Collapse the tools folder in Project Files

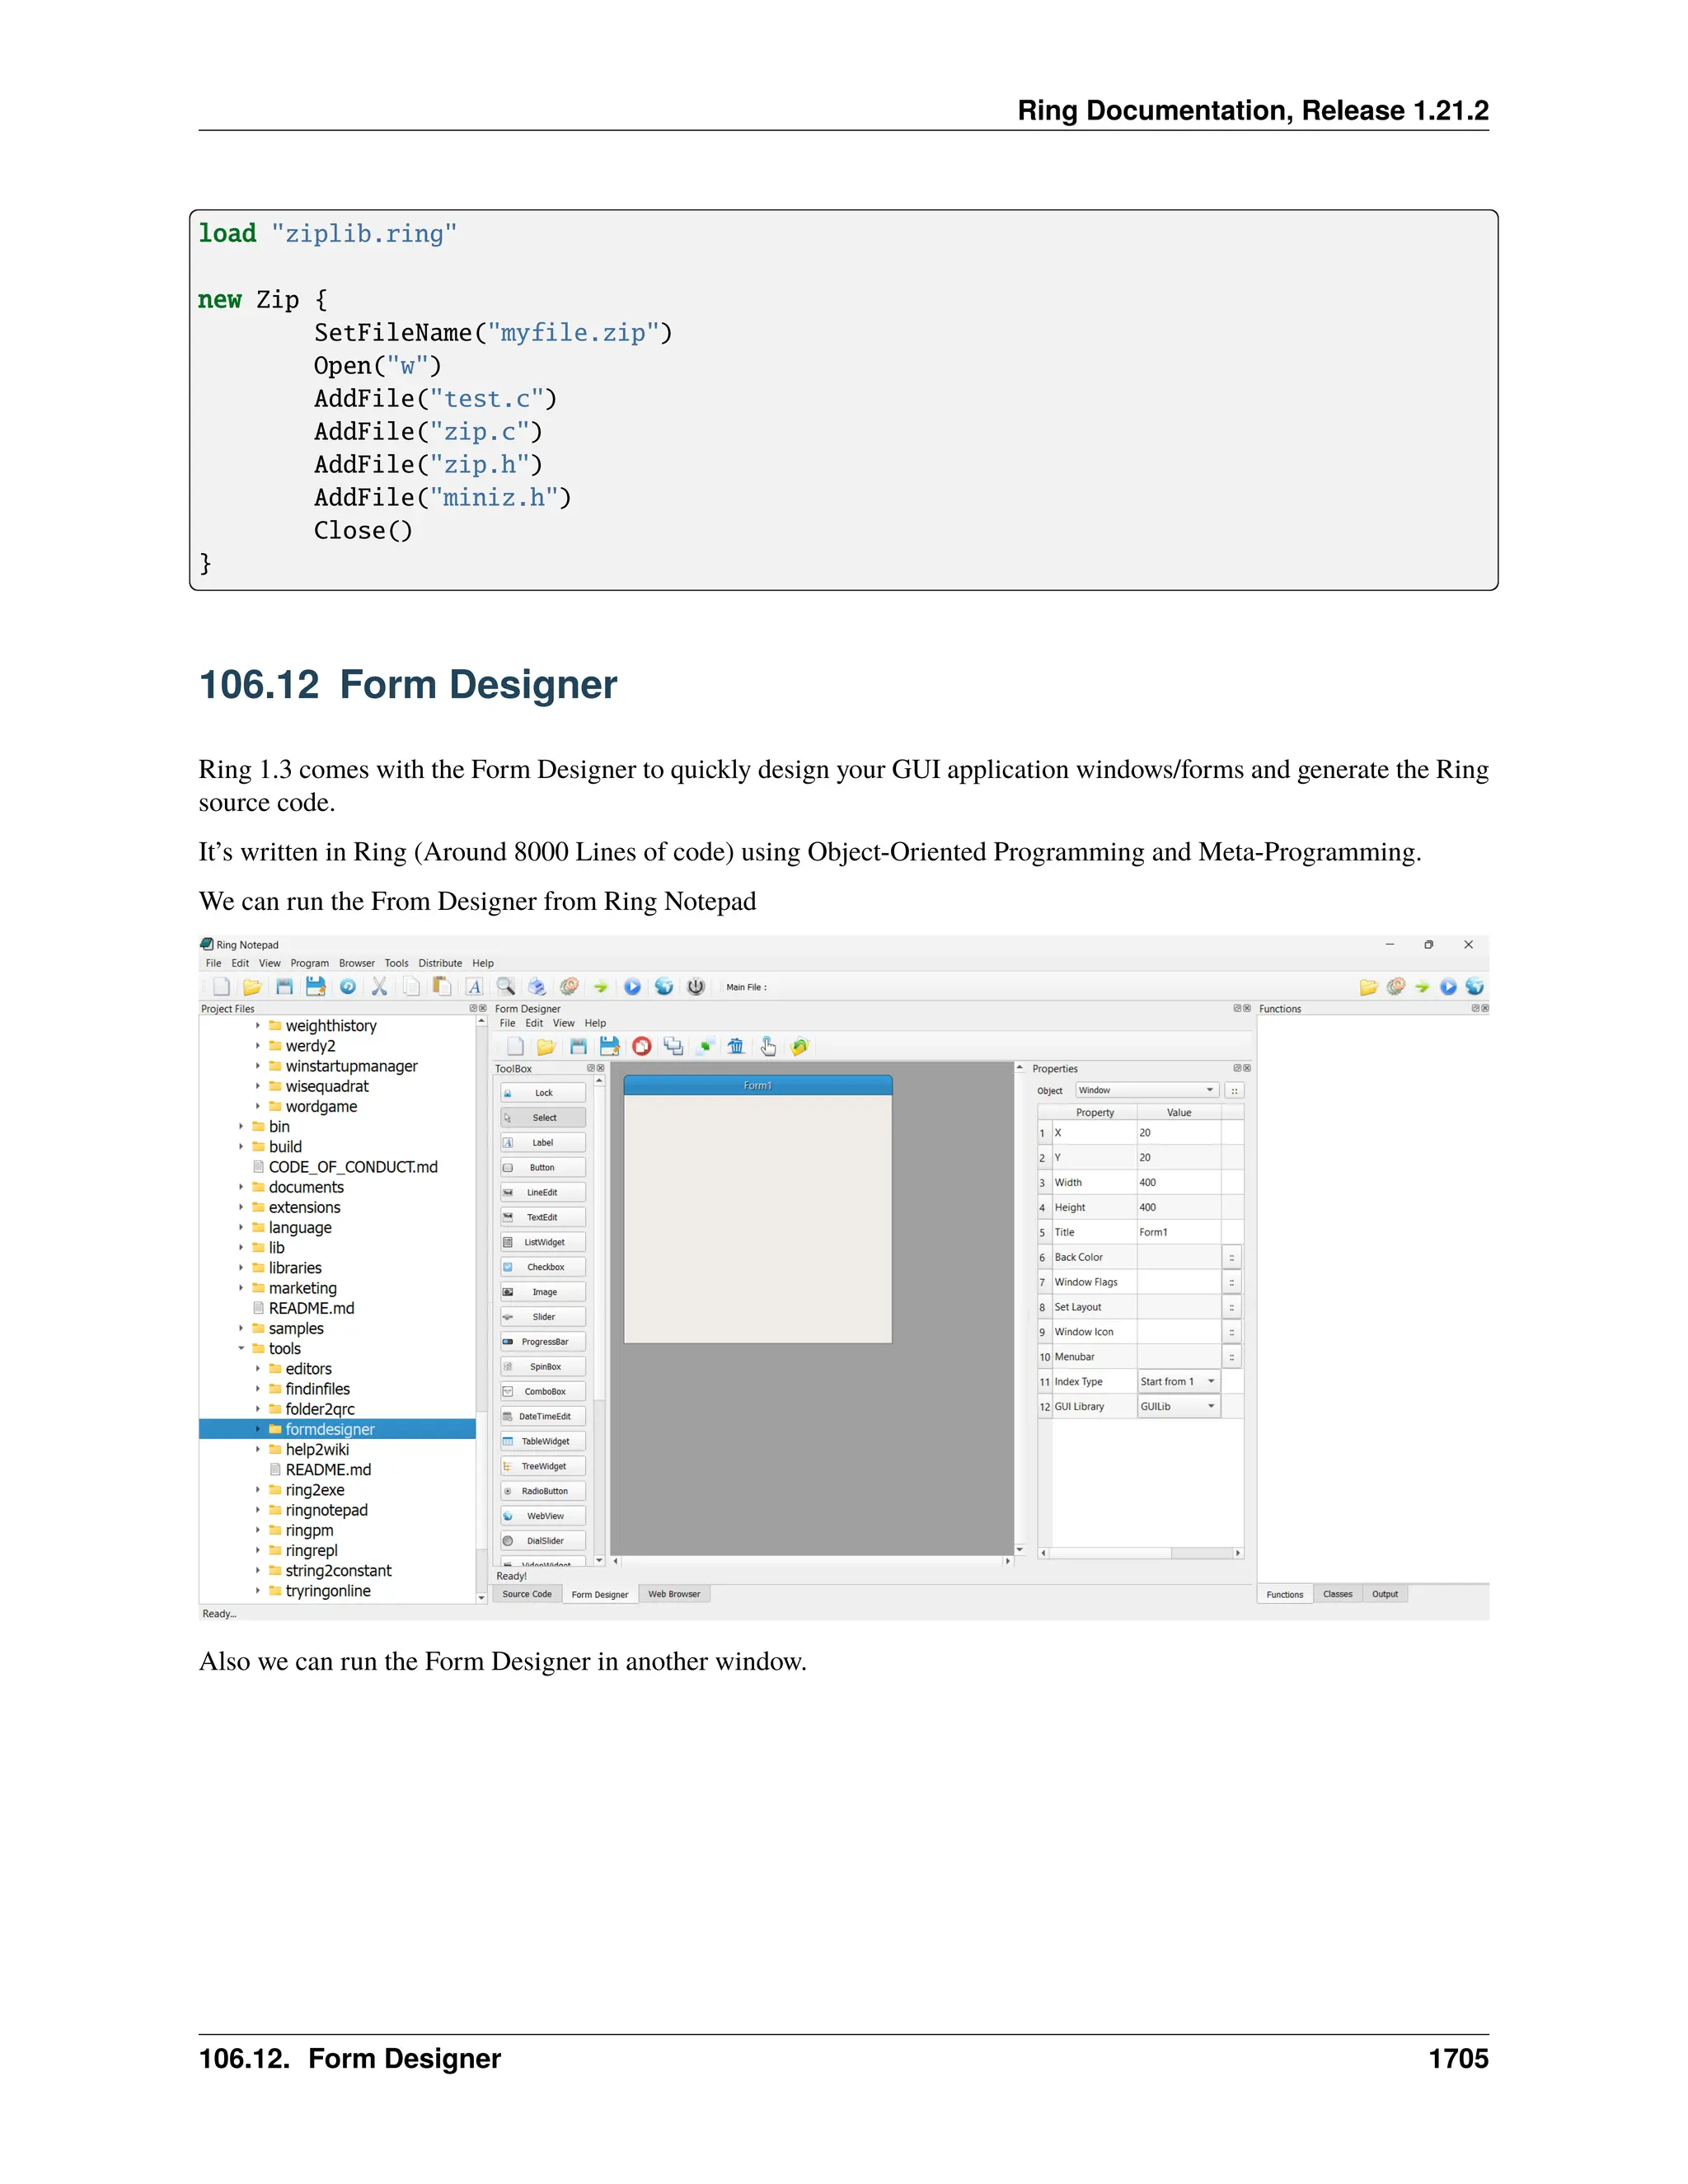241,1349
